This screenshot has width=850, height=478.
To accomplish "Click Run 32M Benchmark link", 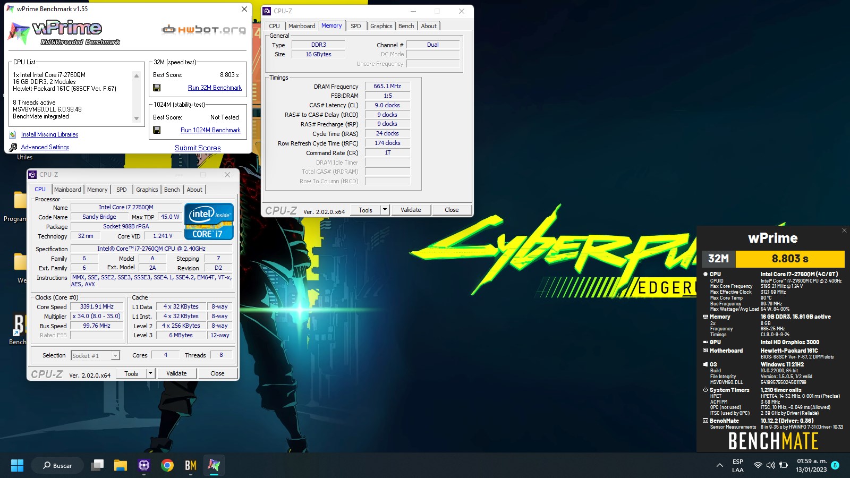I will click(215, 88).
